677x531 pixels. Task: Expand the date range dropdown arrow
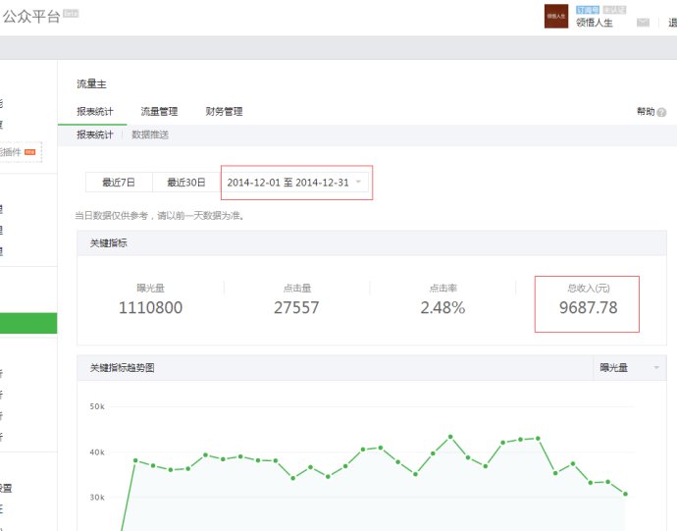pos(358,182)
